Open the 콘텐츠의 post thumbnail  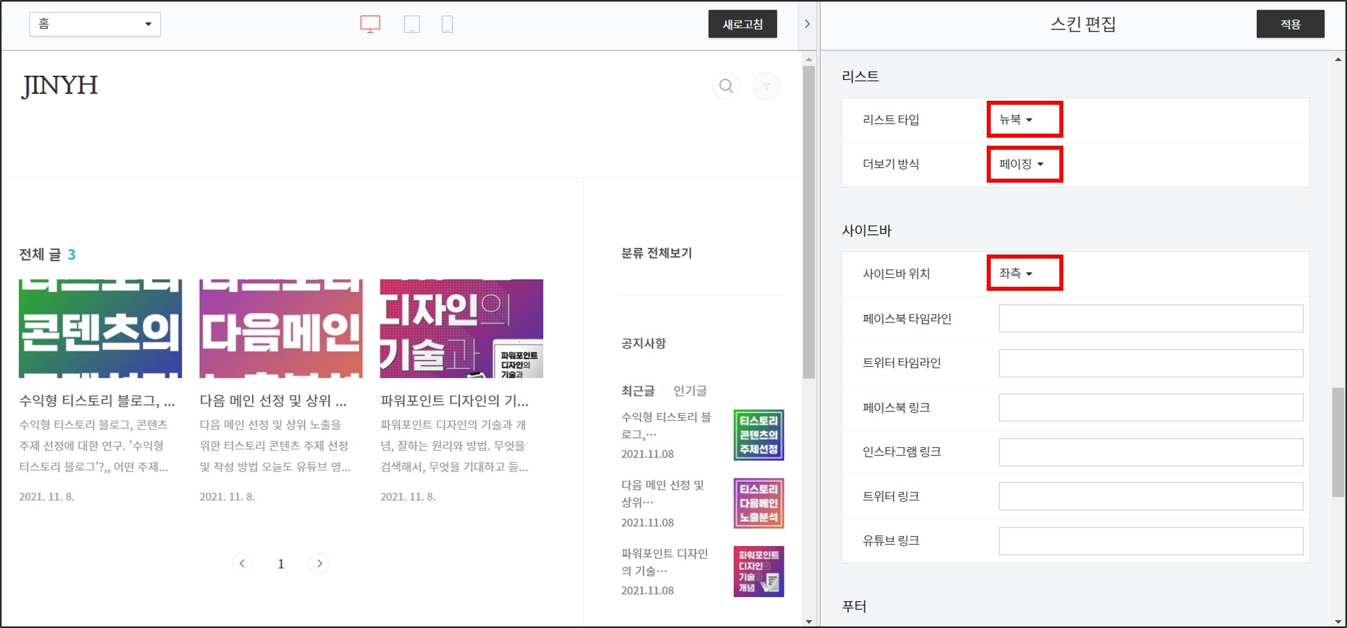coord(100,328)
